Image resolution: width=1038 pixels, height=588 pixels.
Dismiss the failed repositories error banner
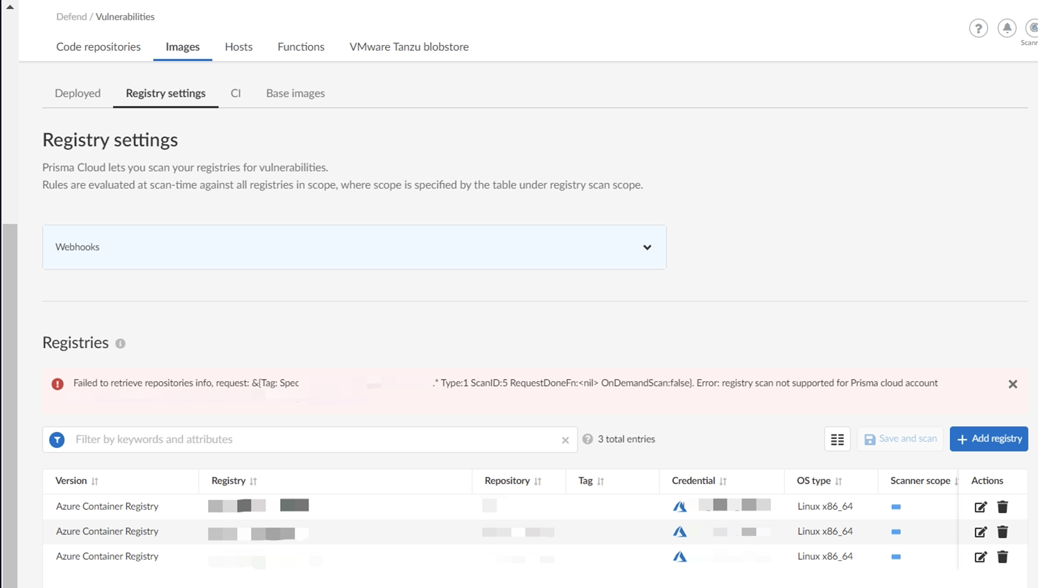(1012, 384)
